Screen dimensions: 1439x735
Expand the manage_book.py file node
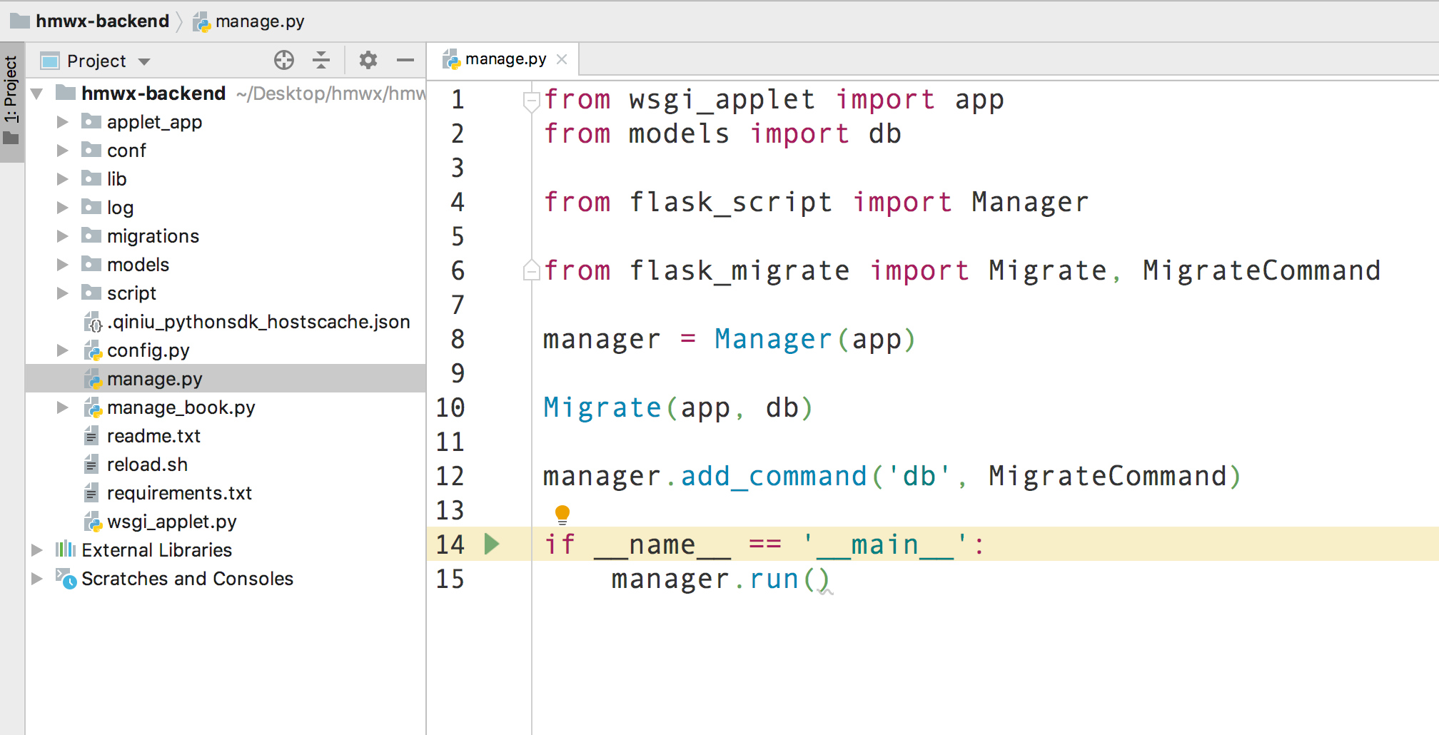(63, 407)
